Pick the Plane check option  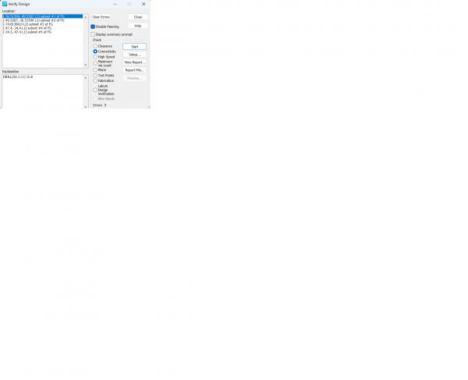click(x=95, y=69)
